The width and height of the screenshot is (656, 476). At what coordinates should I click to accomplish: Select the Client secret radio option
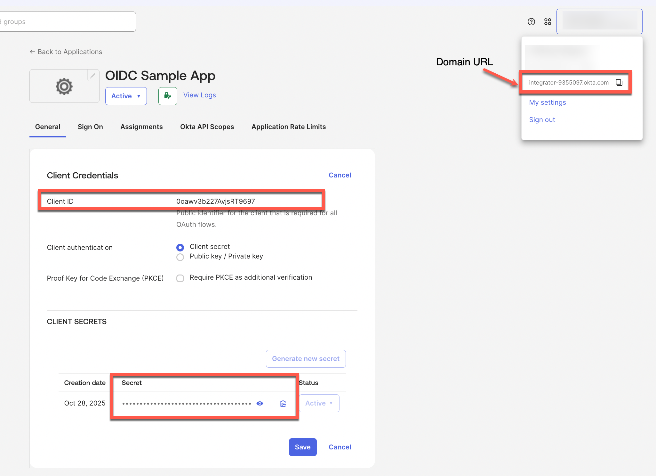[x=180, y=248]
